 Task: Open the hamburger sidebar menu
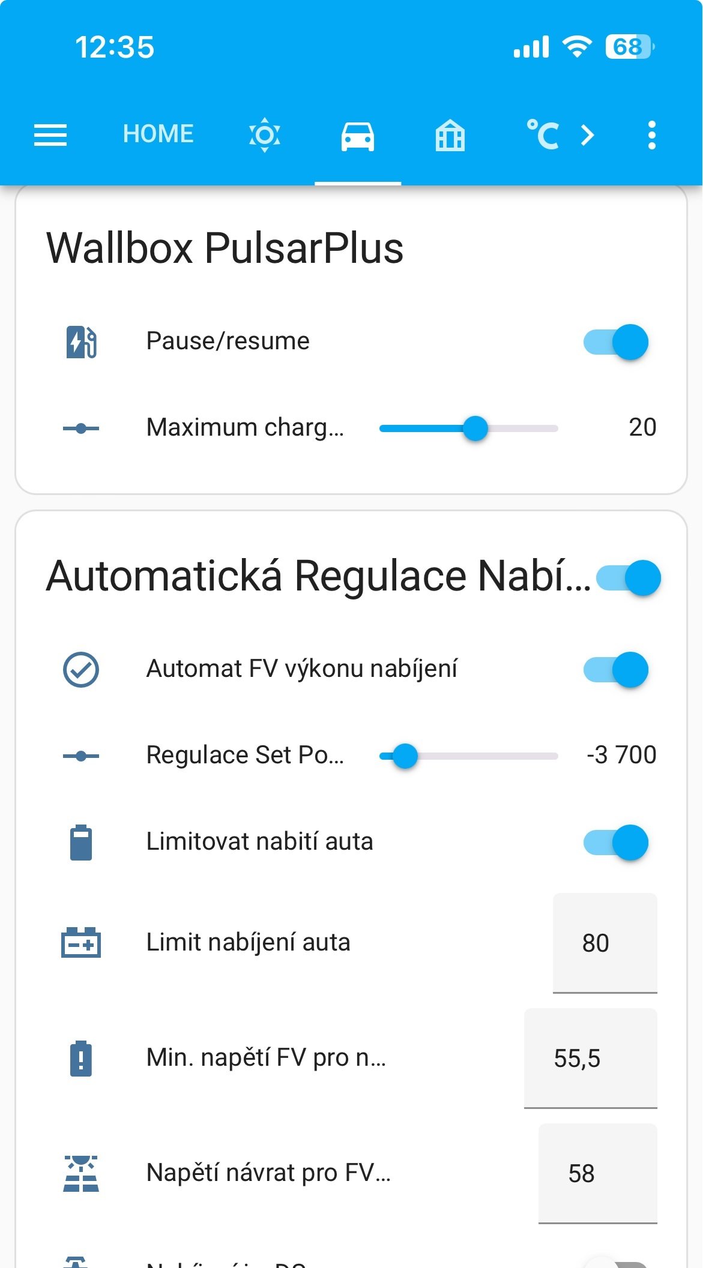click(50, 134)
